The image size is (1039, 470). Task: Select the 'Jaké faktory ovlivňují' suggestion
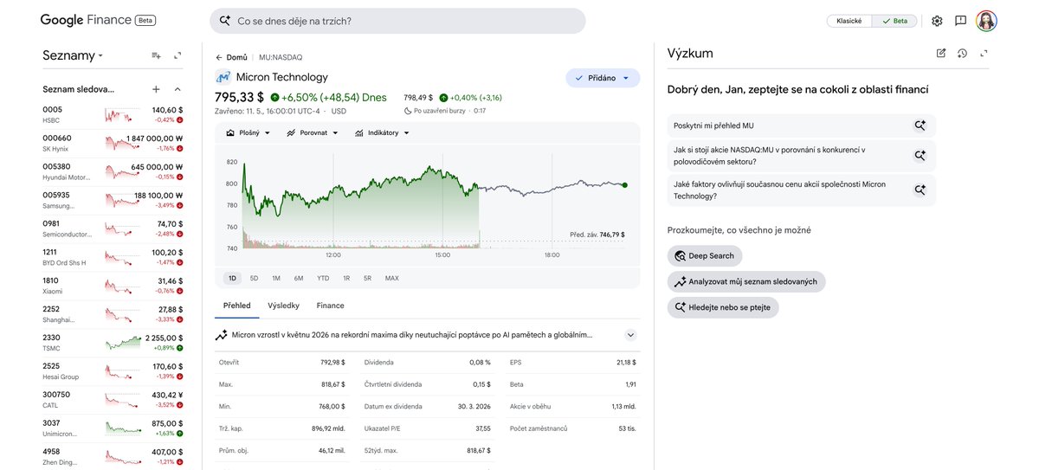[802, 190]
